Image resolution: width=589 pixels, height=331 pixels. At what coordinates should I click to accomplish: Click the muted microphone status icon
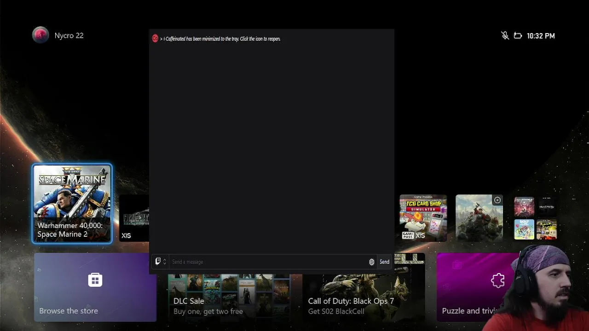pyautogui.click(x=505, y=35)
